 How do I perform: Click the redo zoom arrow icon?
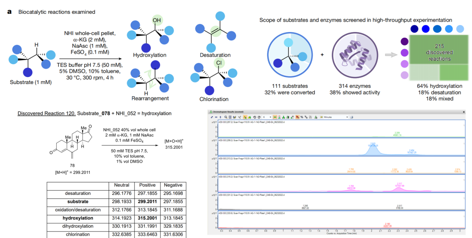click(259, 117)
